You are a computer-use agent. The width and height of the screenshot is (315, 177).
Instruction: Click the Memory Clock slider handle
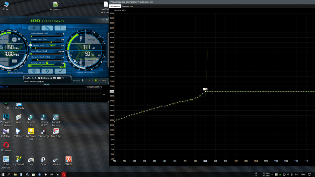coord(37,59)
